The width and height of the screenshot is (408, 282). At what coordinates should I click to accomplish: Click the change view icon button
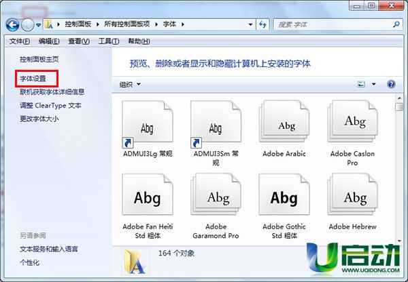(361, 84)
